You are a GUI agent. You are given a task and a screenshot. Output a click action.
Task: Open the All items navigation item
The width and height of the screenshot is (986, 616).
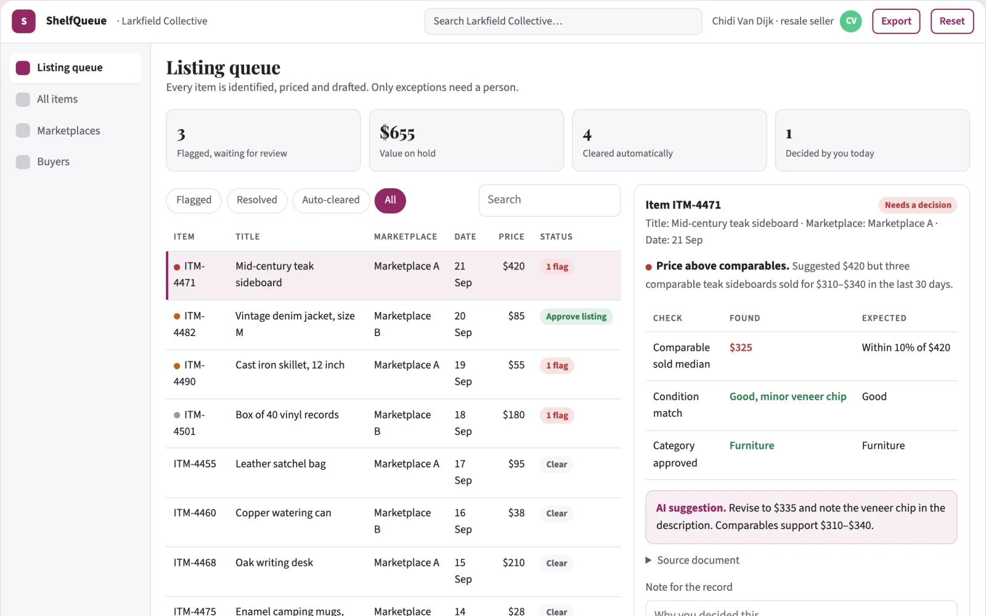pyautogui.click(x=75, y=99)
